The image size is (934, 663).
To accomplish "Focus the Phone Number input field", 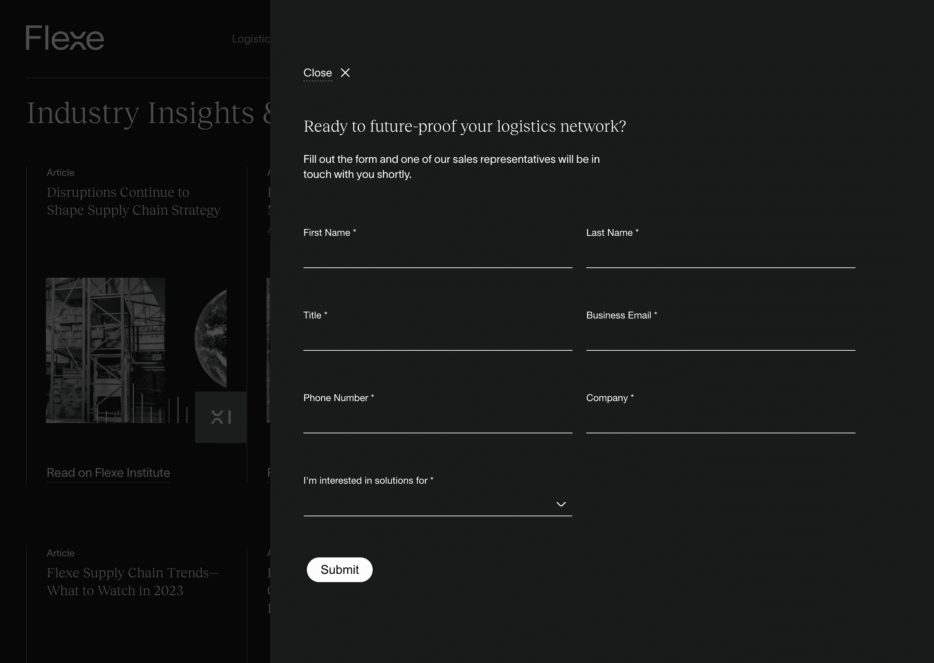I will click(x=438, y=421).
